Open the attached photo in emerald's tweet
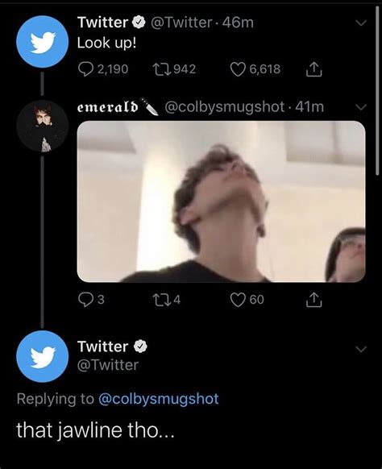The width and height of the screenshot is (382, 469). coord(221,201)
